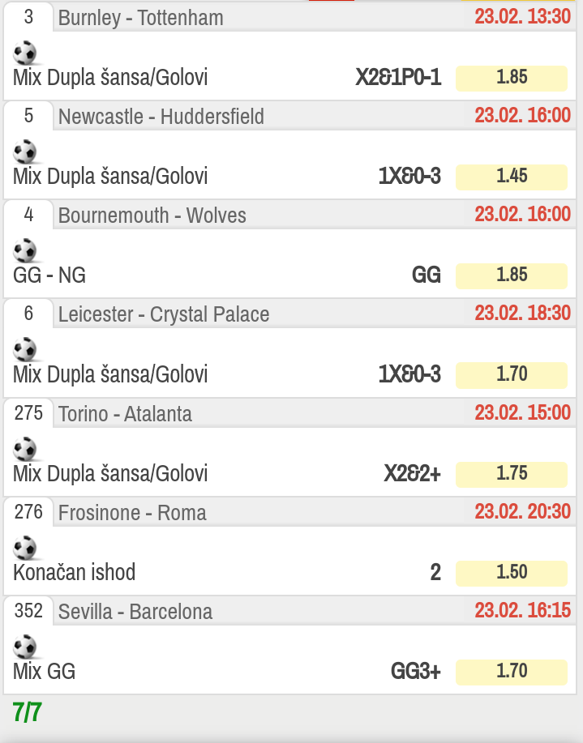The image size is (583, 743).
Task: Open the Sevilla - Barcelona match header
Action: (135, 612)
